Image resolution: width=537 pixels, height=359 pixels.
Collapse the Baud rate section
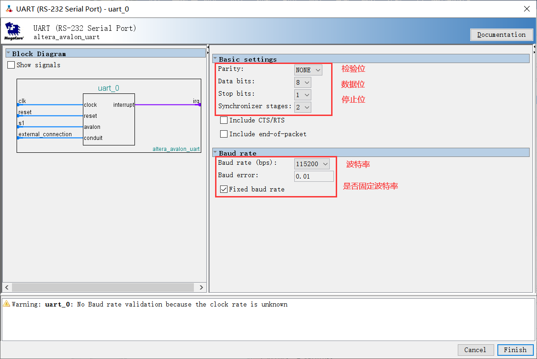[x=215, y=153]
